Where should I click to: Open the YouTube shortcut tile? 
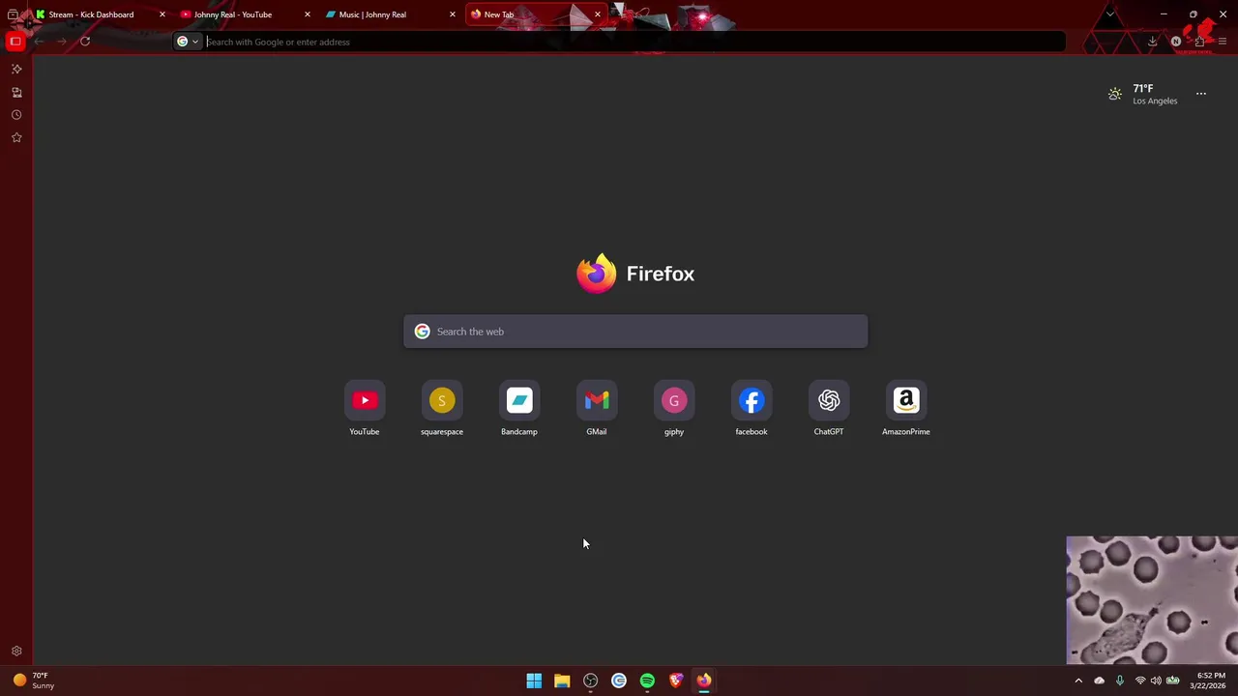[x=365, y=409]
